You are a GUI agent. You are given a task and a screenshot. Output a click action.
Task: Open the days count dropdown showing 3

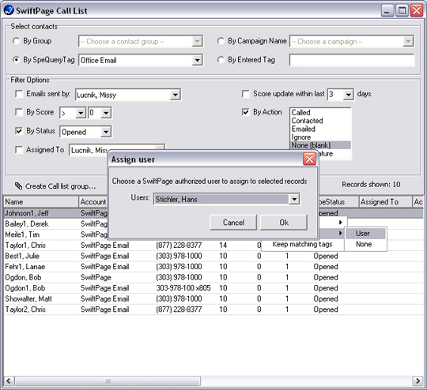point(348,95)
